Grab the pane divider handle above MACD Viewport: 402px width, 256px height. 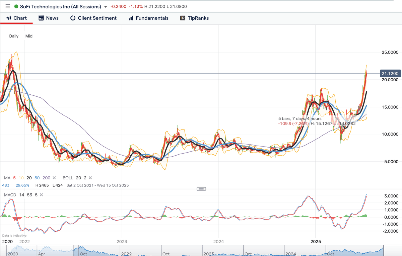(x=201, y=189)
